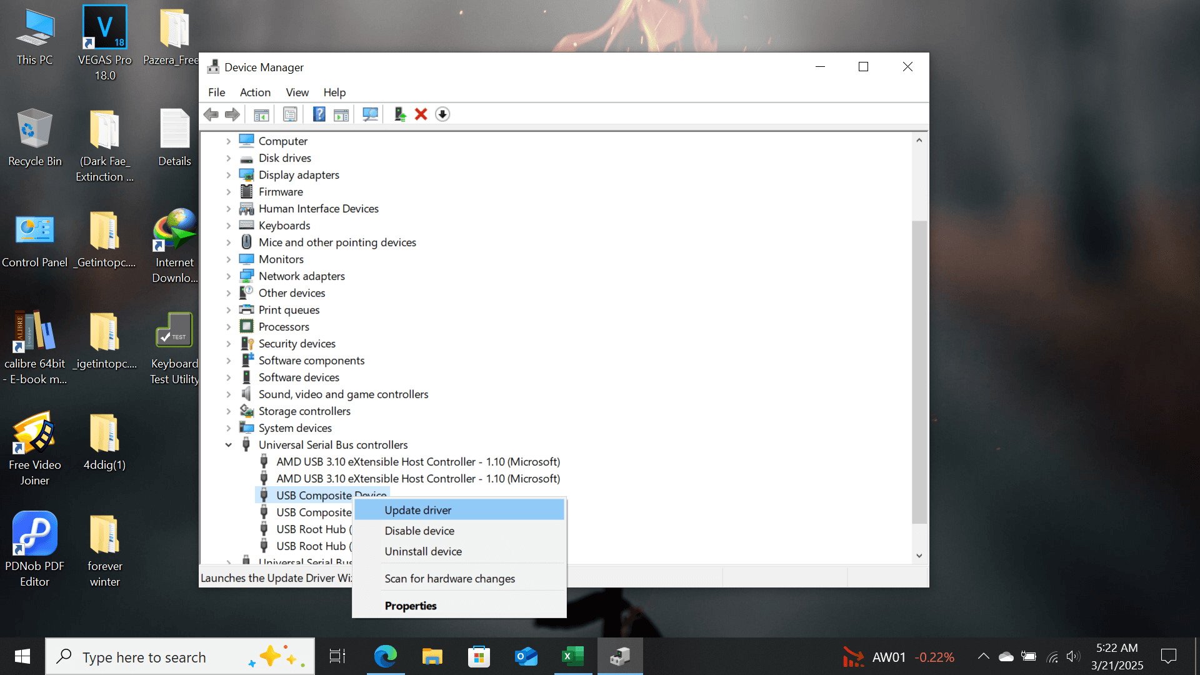Click Uninstall device context menu entry
This screenshot has height=675, width=1200.
click(423, 551)
